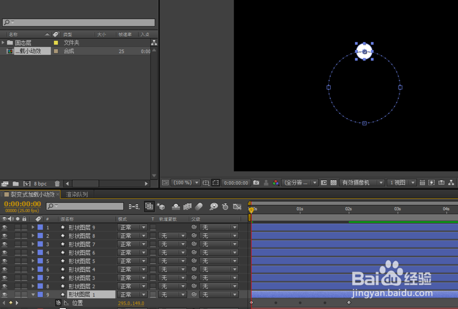Collapse layer 形状图层 1 properties

click(33, 295)
